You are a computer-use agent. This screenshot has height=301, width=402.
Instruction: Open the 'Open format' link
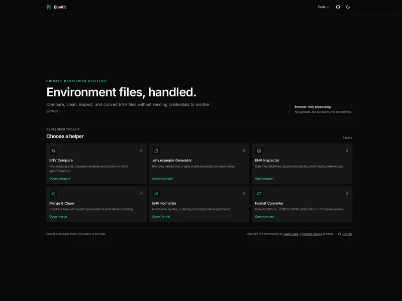click(161, 217)
